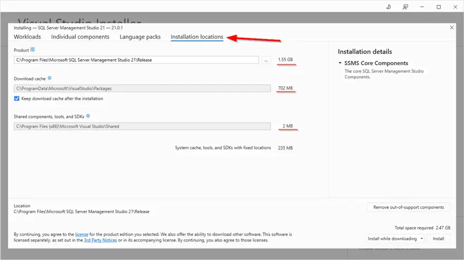Collapse SSMS Core Components section

(340, 63)
